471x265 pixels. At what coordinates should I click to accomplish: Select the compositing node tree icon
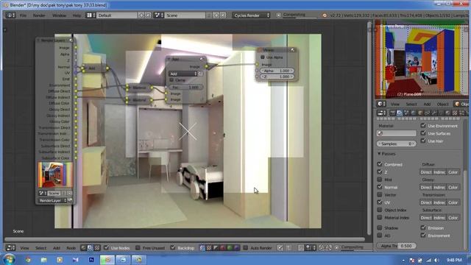point(90,248)
